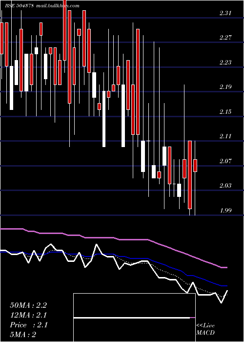Click the <<Live MACD label
This screenshot has height=342, width=244.
pos(205,329)
